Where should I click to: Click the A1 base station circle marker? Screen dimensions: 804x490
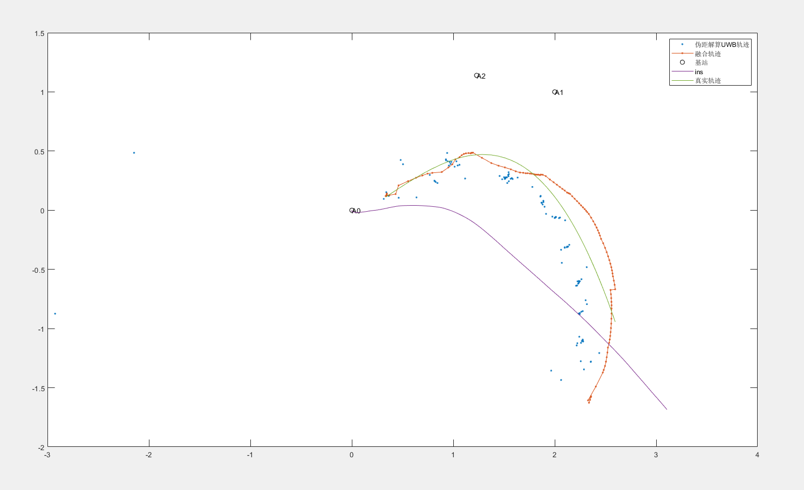555,92
